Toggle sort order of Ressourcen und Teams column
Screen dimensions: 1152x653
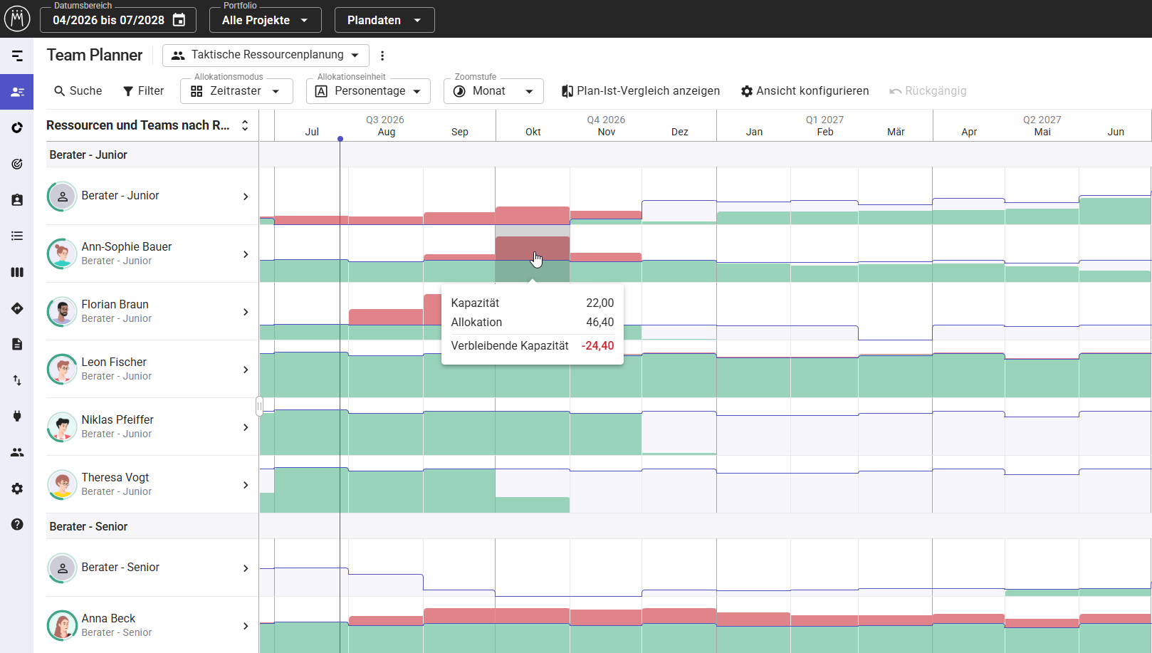pyautogui.click(x=245, y=125)
